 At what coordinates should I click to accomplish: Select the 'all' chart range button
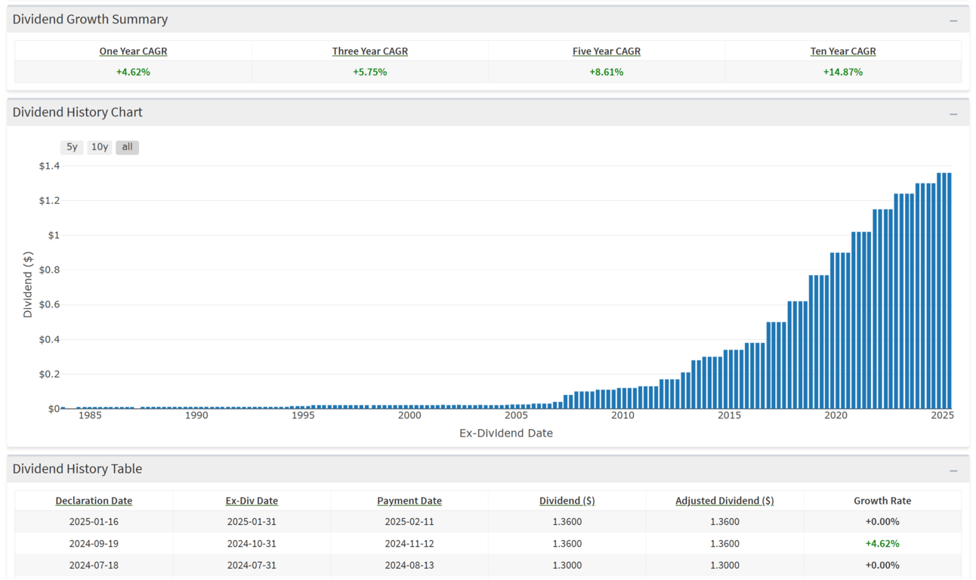click(127, 147)
